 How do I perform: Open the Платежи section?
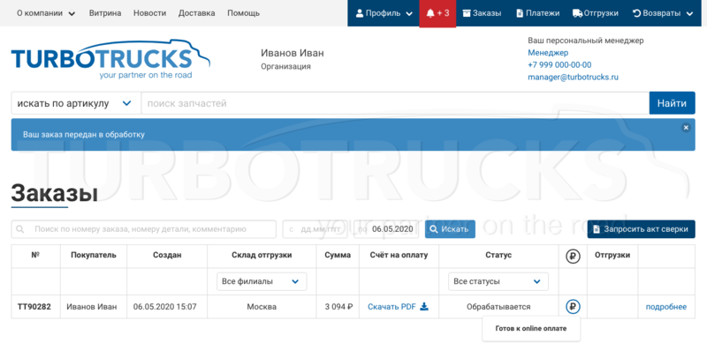[x=537, y=13]
